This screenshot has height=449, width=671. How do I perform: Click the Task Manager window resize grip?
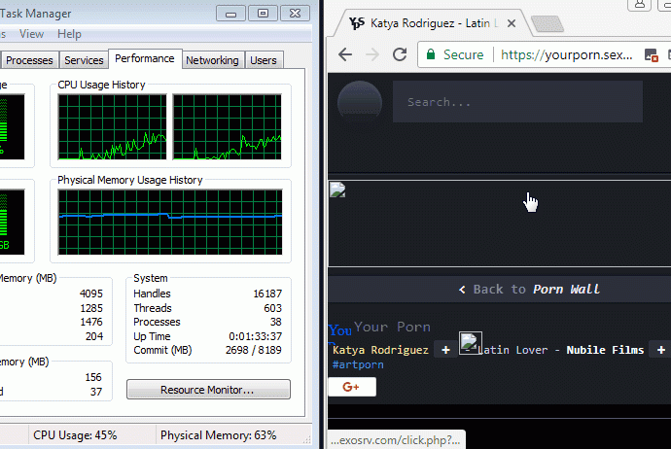coord(307,440)
